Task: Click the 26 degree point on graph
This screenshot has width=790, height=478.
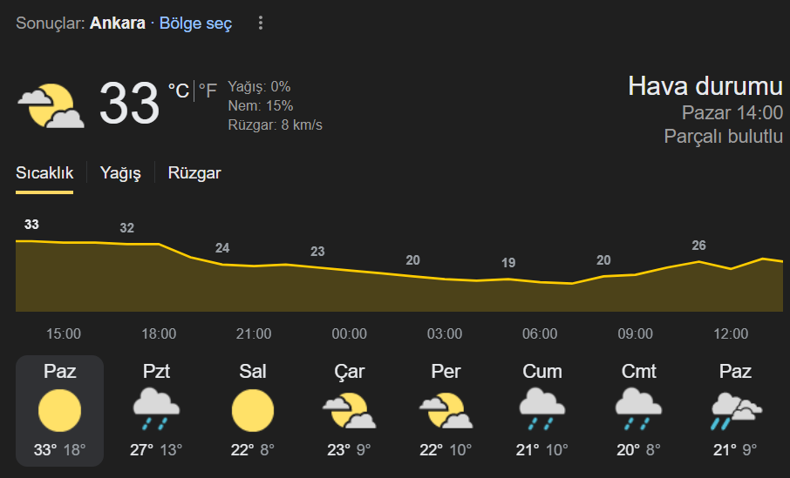Action: (698, 246)
